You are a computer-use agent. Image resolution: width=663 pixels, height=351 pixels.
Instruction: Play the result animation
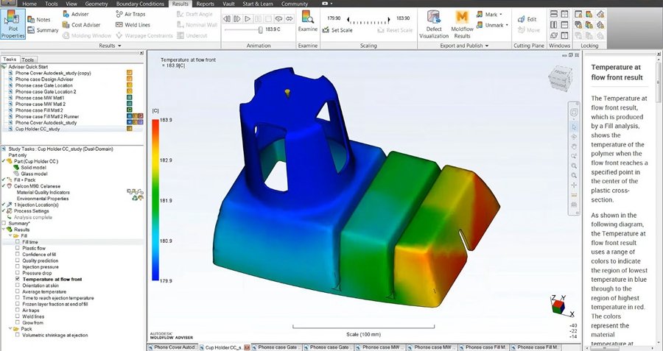tap(248, 18)
